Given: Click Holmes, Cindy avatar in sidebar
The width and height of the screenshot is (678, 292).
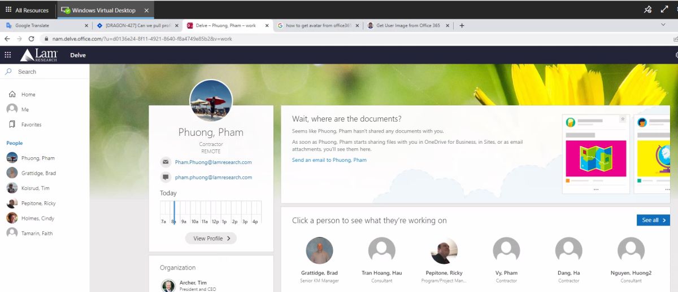Looking at the screenshot, I should [12, 218].
